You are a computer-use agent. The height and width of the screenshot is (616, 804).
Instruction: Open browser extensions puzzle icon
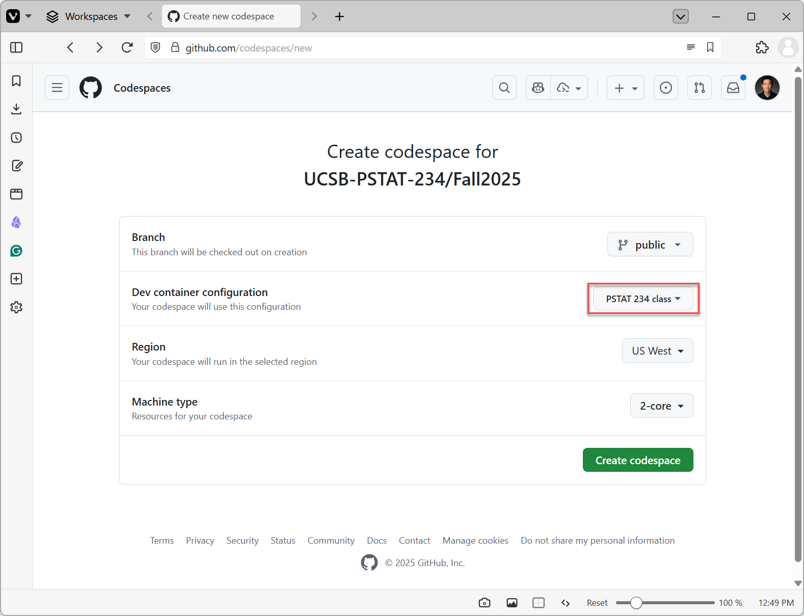762,47
